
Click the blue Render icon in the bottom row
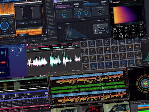(x=116, y=64)
